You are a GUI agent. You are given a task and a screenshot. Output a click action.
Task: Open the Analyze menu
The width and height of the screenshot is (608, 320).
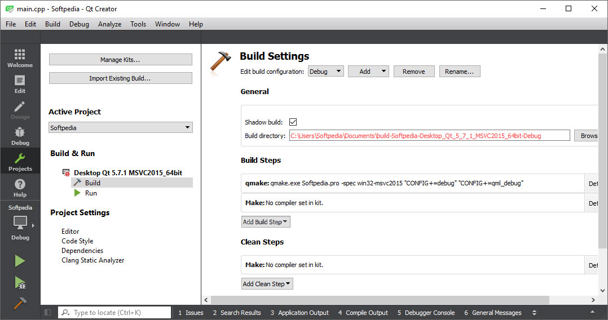(109, 24)
